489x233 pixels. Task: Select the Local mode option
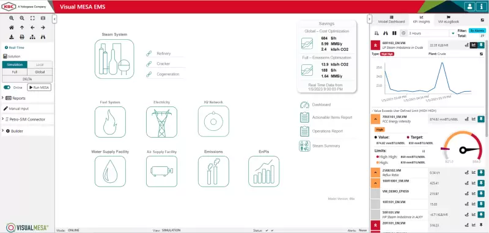(x=40, y=65)
